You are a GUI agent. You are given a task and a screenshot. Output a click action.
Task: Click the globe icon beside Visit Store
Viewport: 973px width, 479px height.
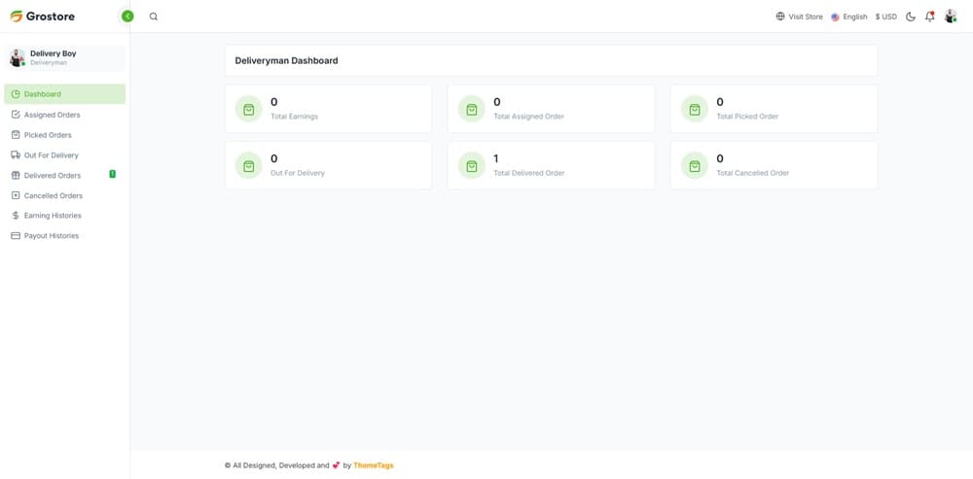click(x=780, y=17)
